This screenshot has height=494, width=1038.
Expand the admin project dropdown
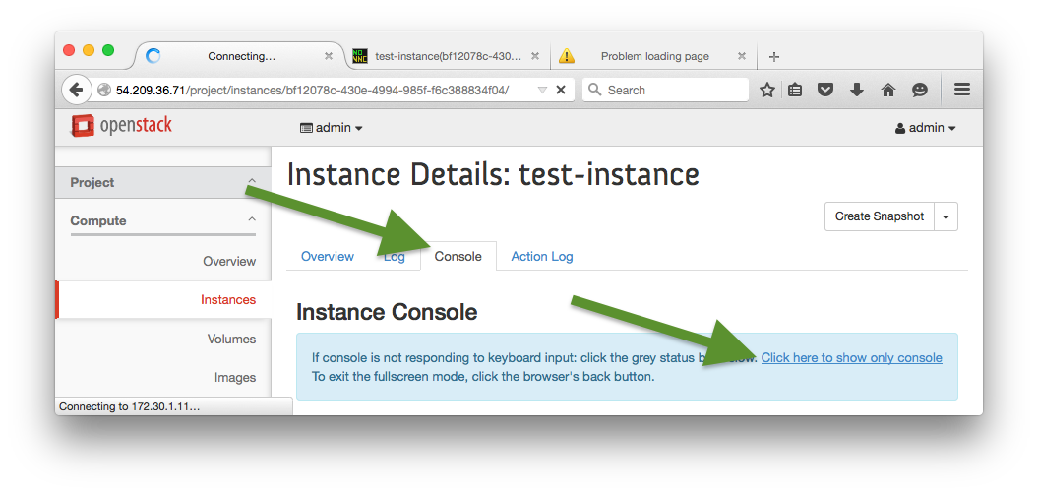click(x=332, y=128)
